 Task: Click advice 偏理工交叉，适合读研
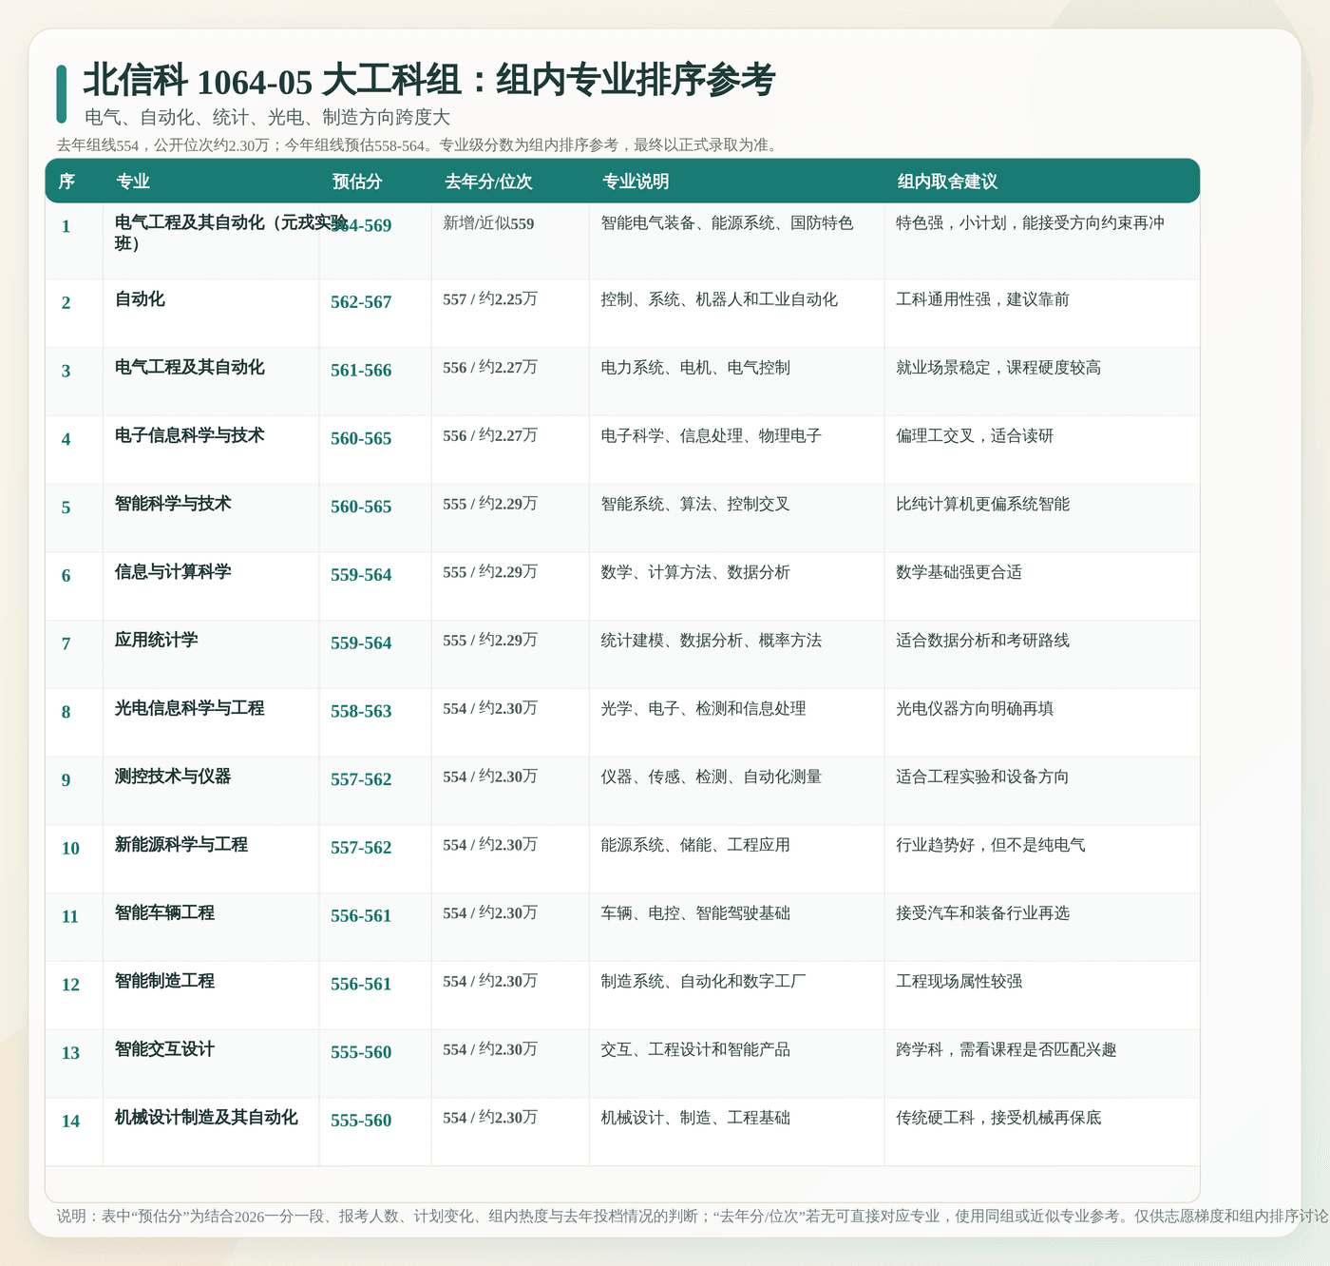point(975,436)
